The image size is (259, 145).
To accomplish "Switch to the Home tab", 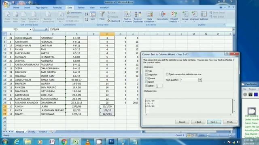I will click(x=16, y=8).
